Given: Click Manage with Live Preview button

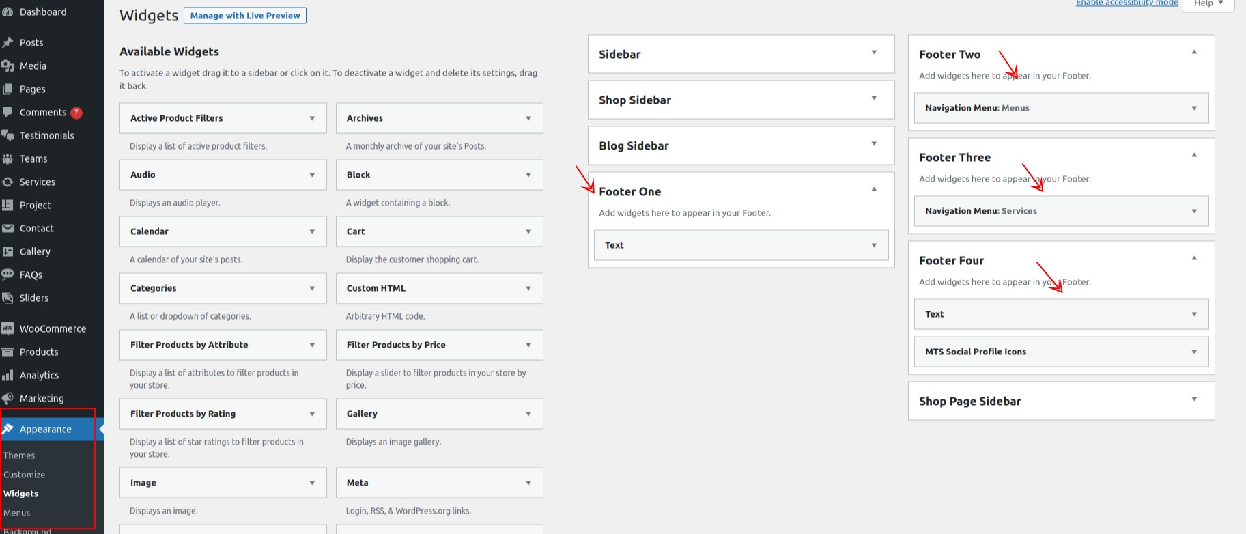Looking at the screenshot, I should pyautogui.click(x=244, y=16).
